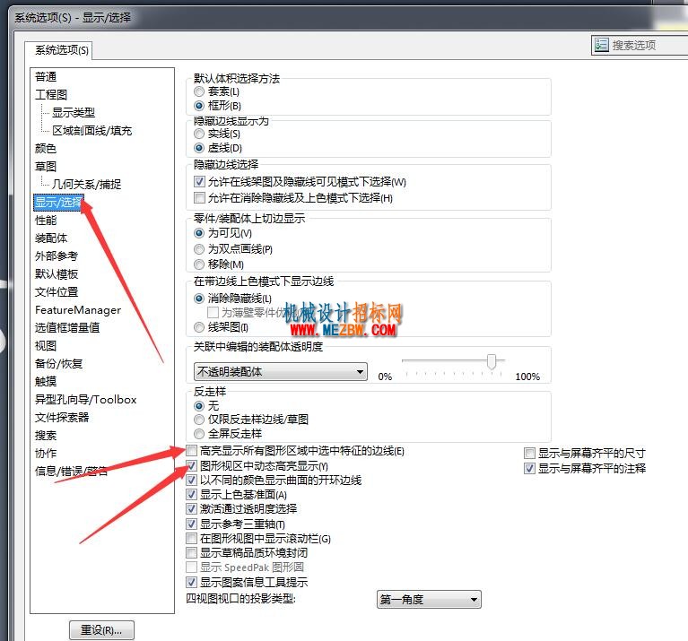Screen dimensions: 688x641
Task: Select 区域剖面线/填充 tree item
Action: [x=91, y=130]
